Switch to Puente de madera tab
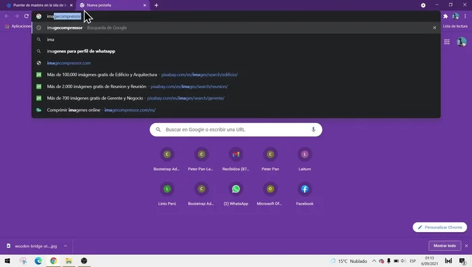472x267 pixels. (x=39, y=5)
